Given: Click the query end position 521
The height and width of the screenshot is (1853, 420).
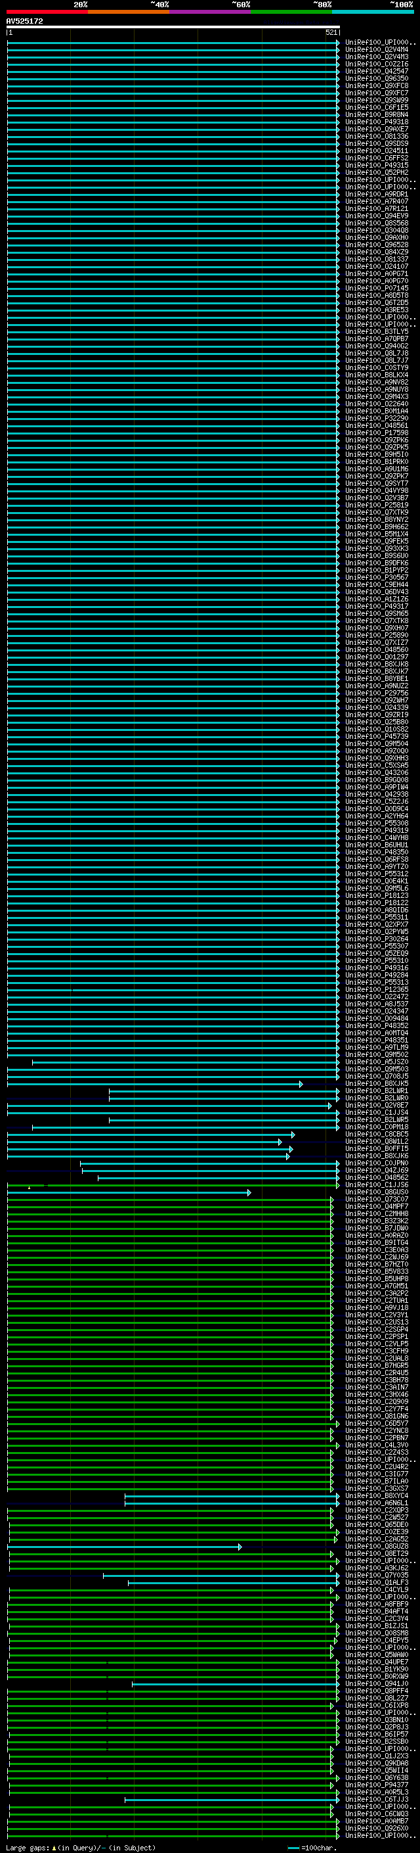Looking at the screenshot, I should click(x=331, y=32).
